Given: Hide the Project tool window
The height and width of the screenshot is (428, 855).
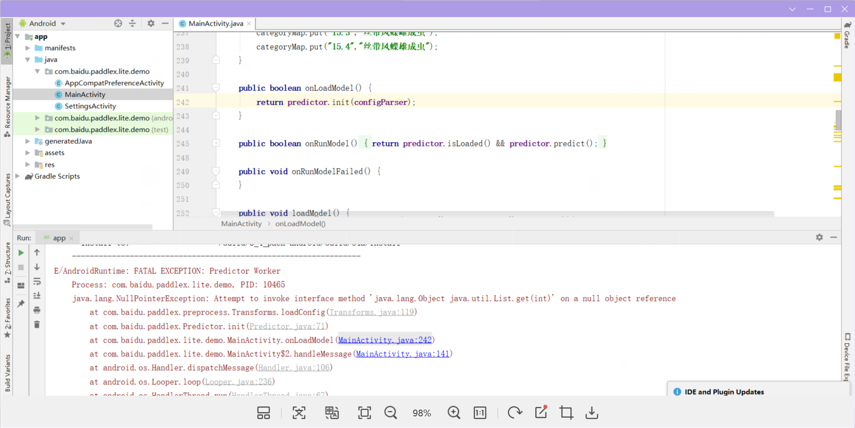Looking at the screenshot, I should [164, 23].
